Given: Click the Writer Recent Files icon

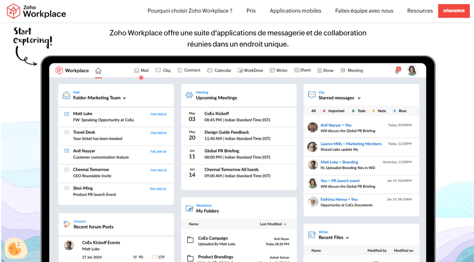Looking at the screenshot, I should tap(312, 235).
